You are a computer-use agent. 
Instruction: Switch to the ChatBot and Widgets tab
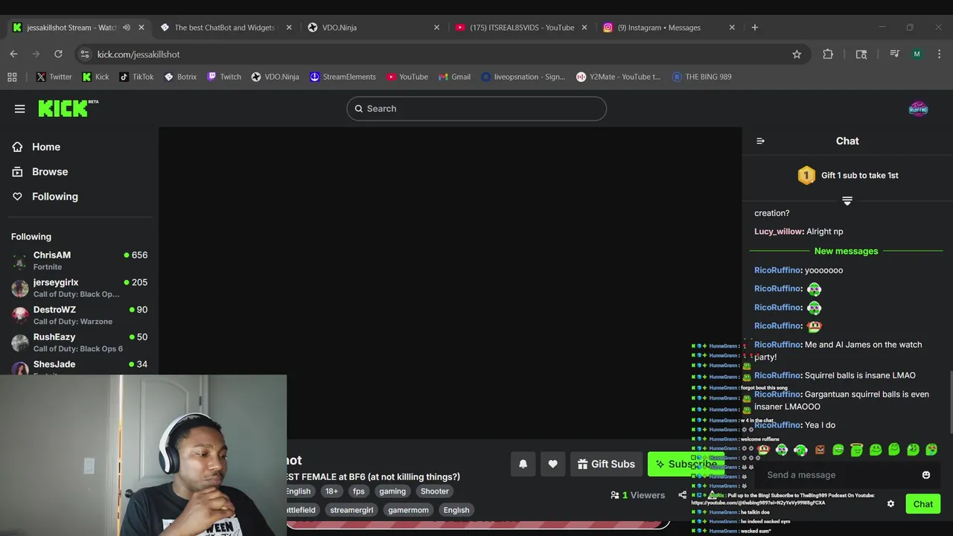[x=225, y=28]
